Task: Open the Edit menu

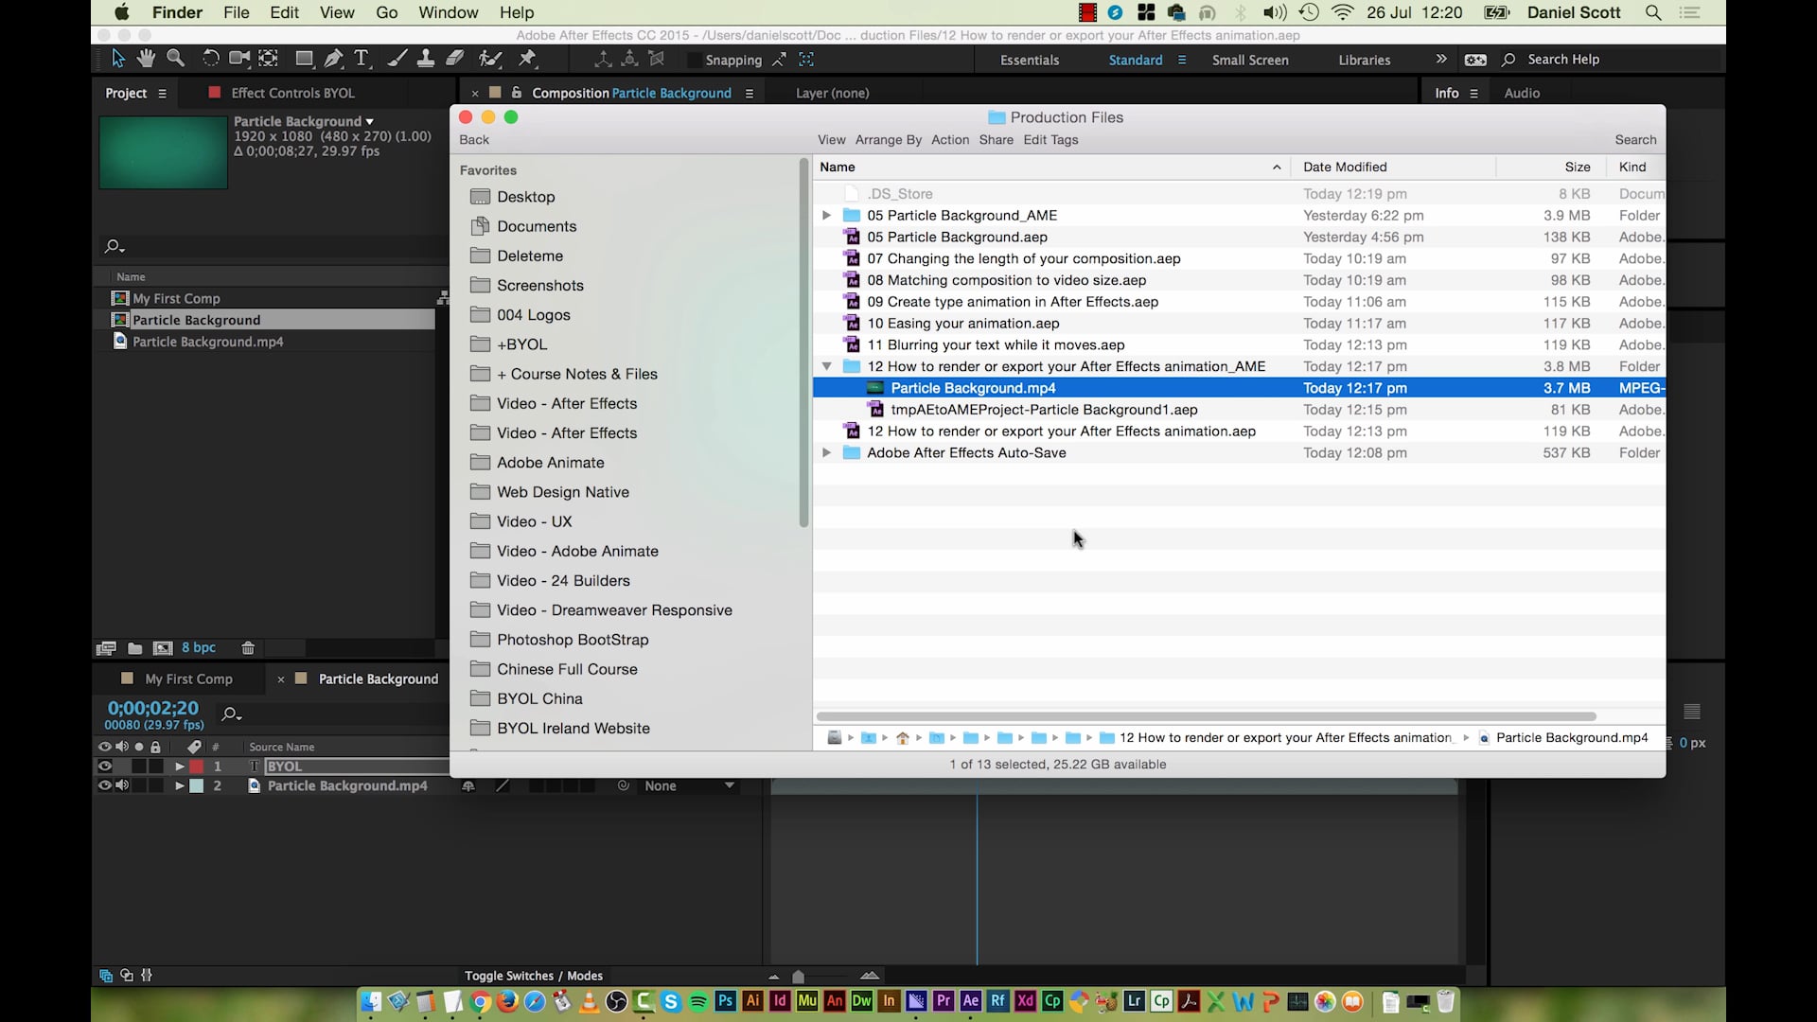Action: click(x=284, y=12)
